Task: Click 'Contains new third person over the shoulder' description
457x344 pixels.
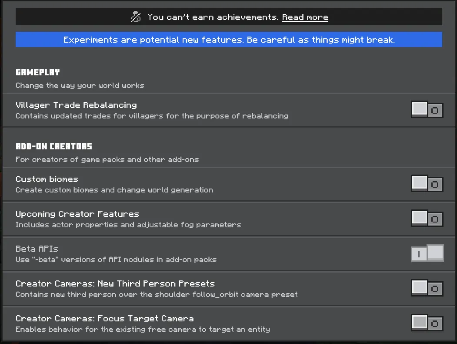Action: (157, 294)
